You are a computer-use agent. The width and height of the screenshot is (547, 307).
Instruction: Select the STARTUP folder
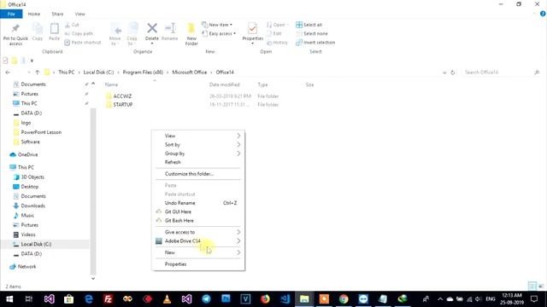123,104
